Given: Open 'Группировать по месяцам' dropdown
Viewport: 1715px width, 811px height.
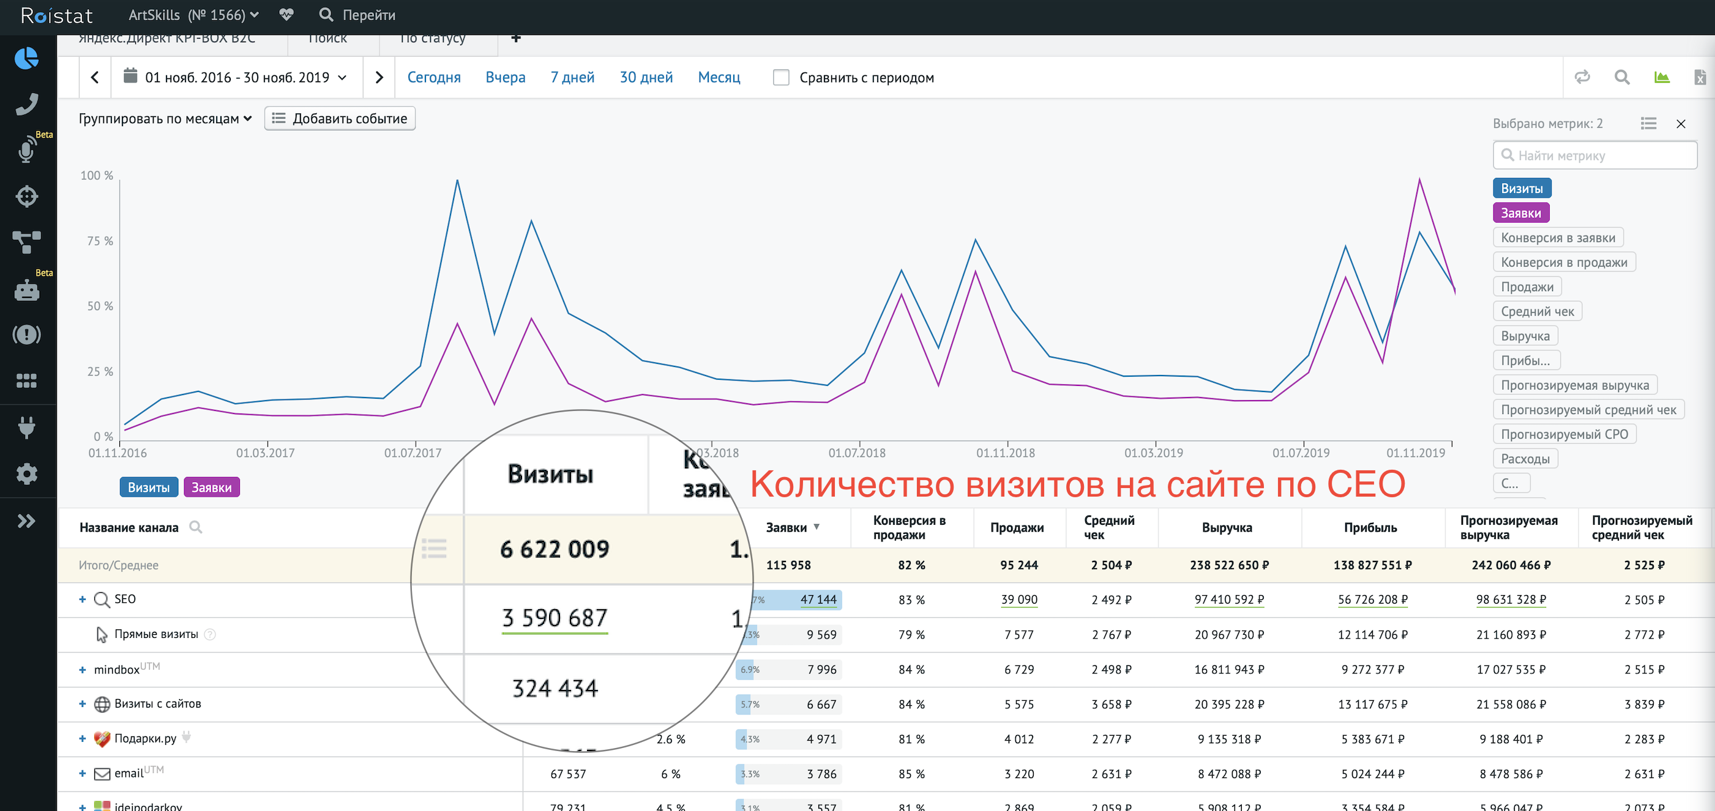Looking at the screenshot, I should [x=165, y=119].
